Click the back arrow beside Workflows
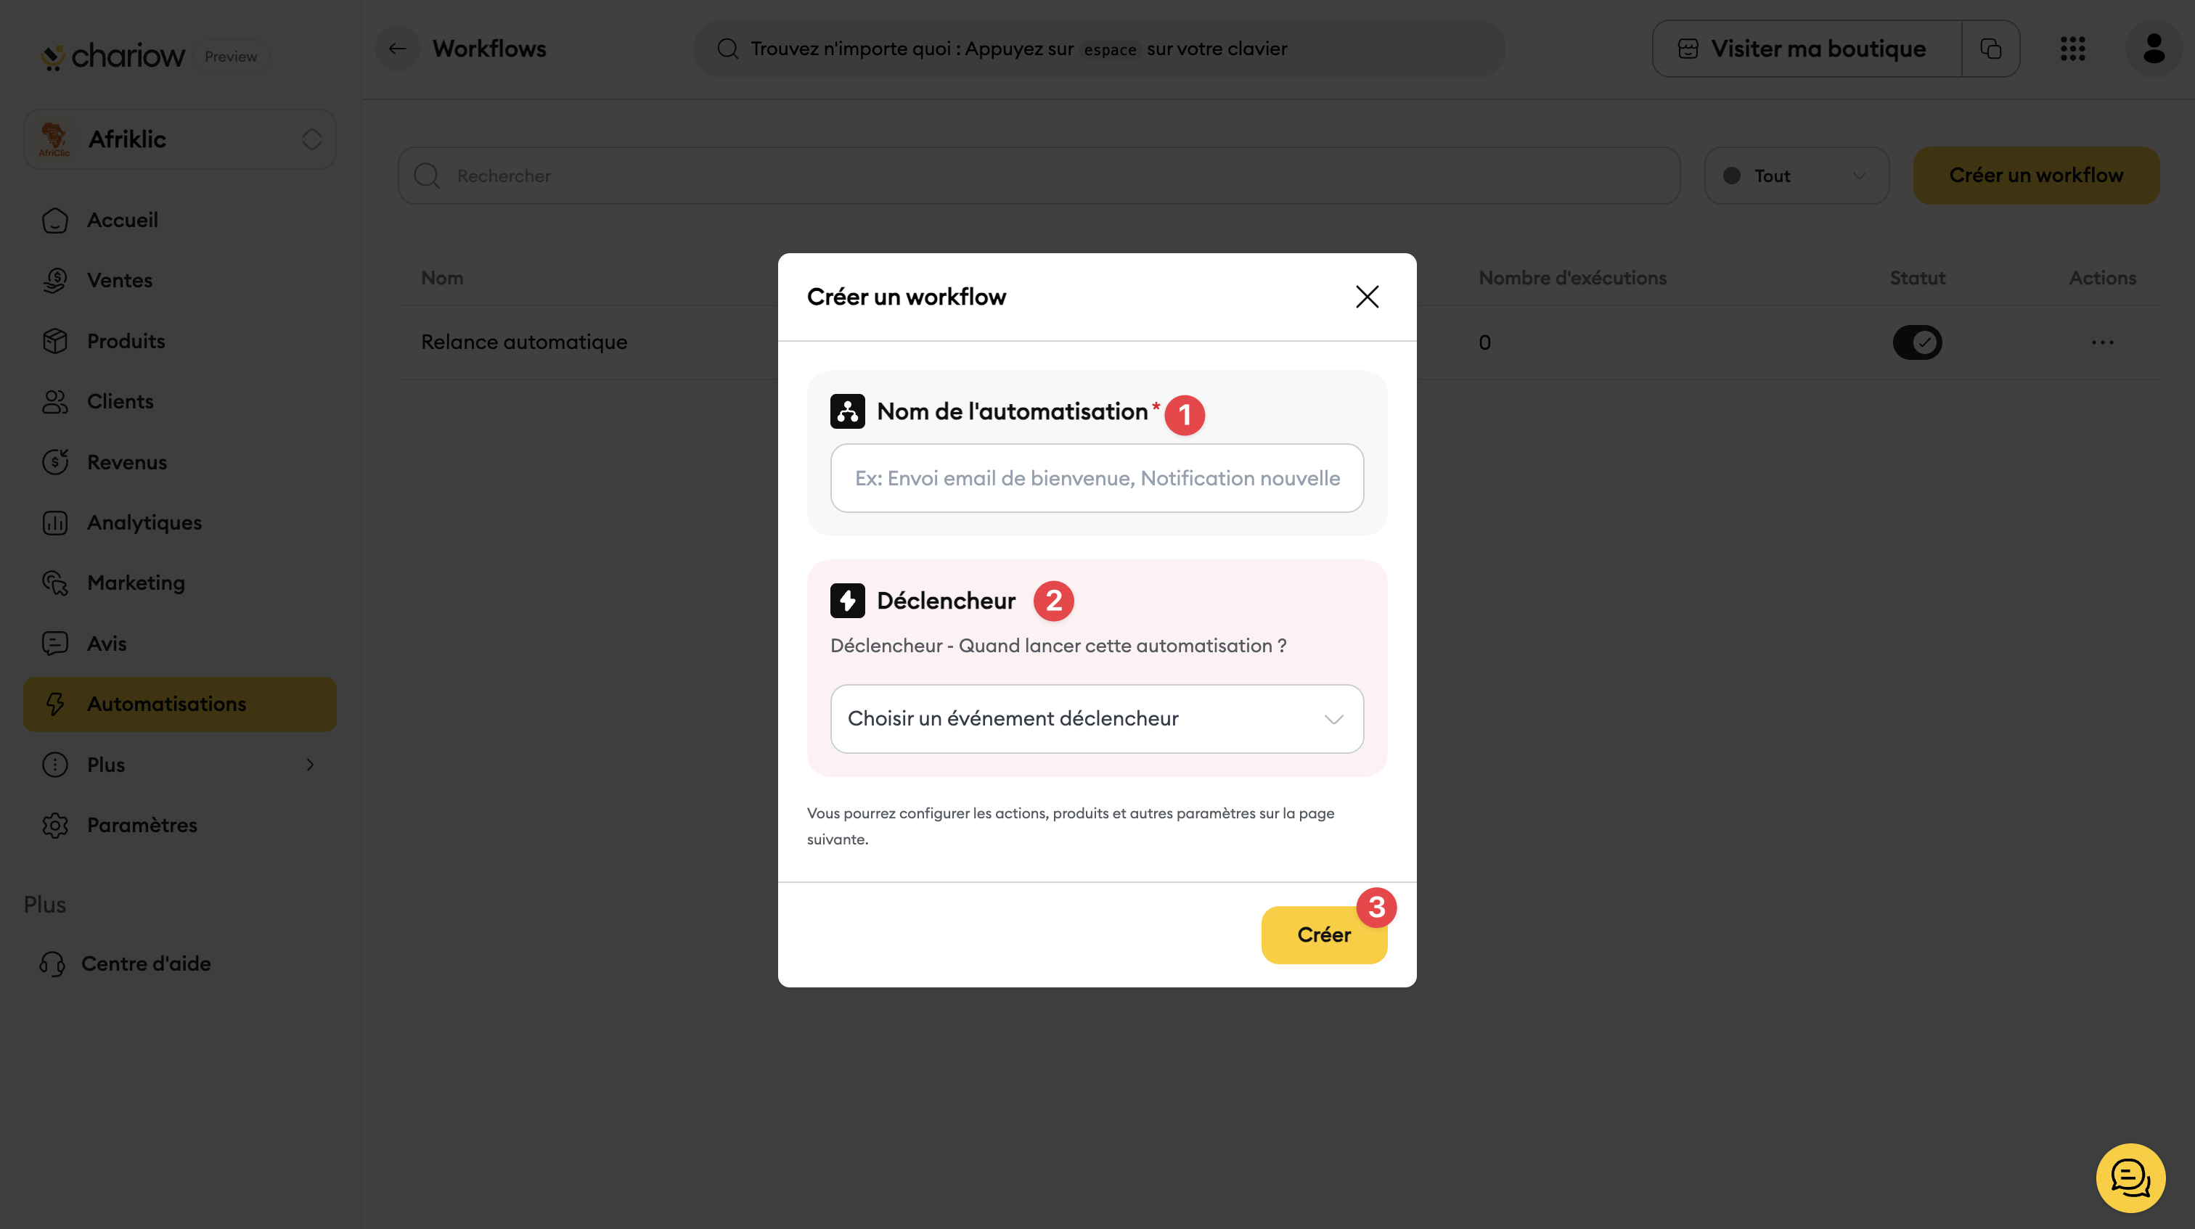2195x1229 pixels. pos(397,49)
